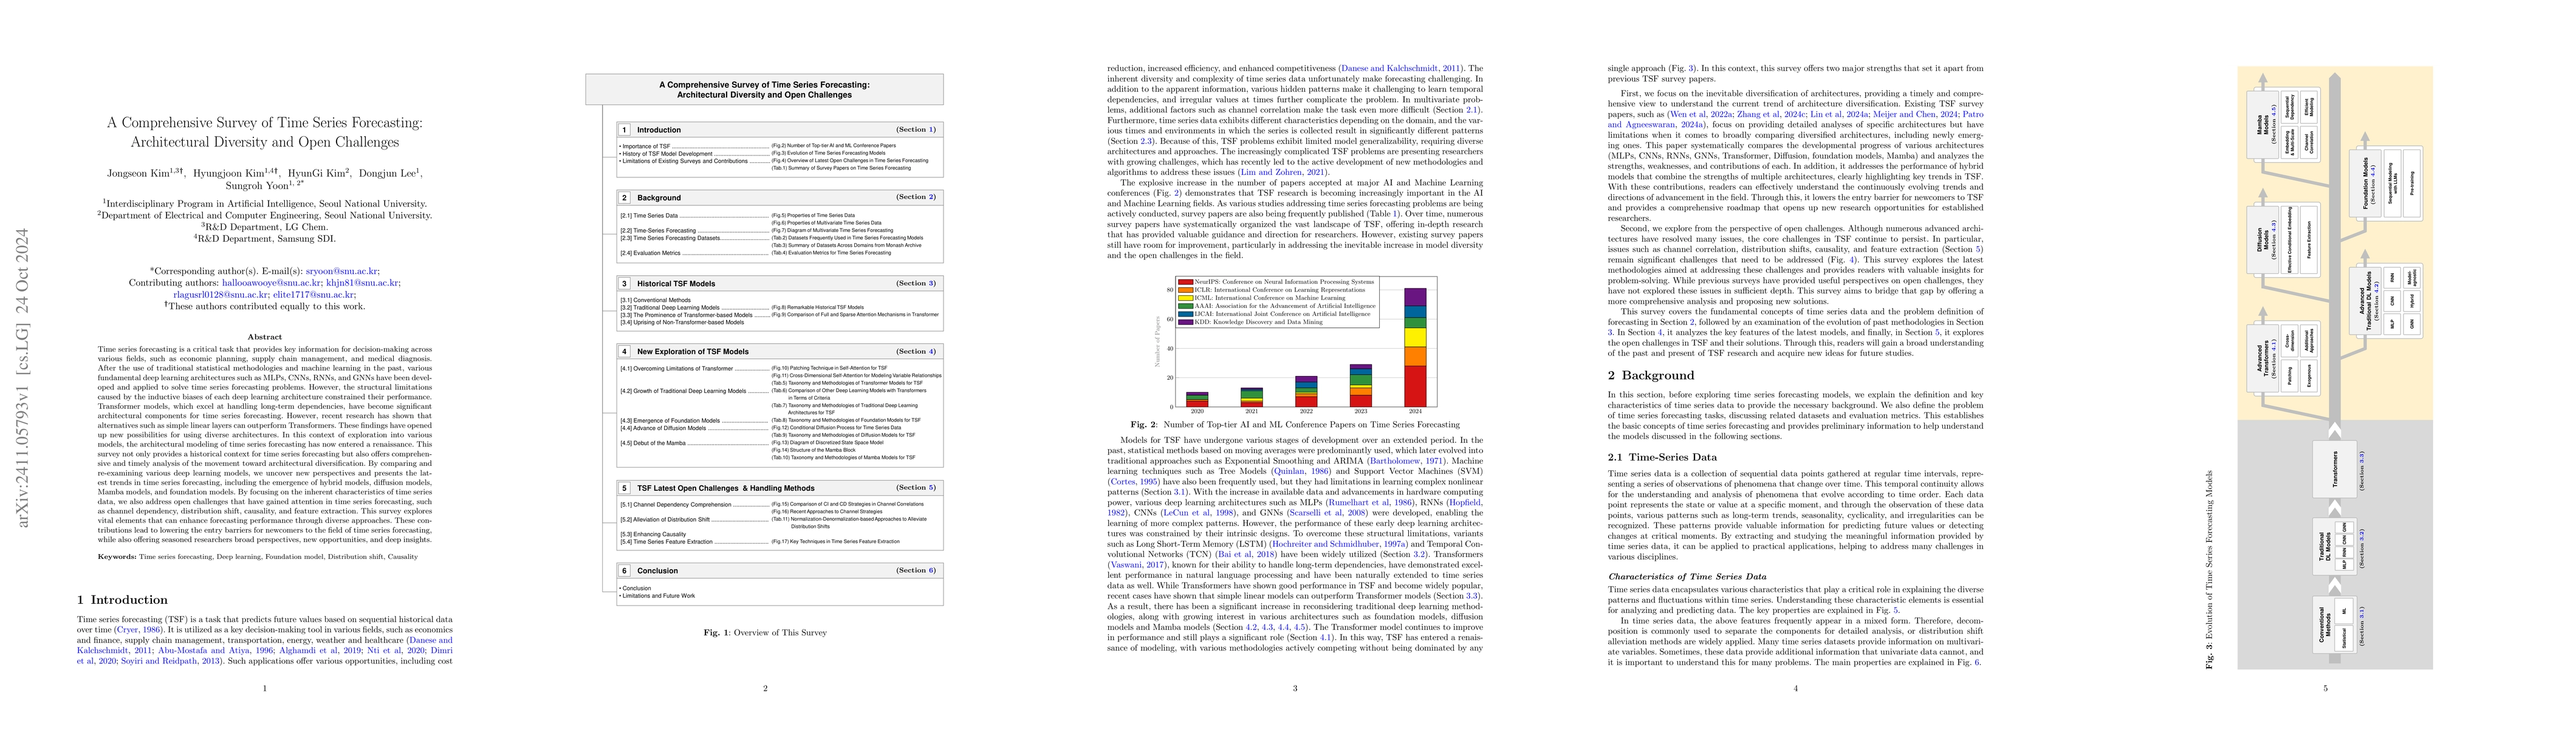The height and width of the screenshot is (729, 2576).
Task: Click the Keywords line below the abstract
Action: [x=258, y=556]
